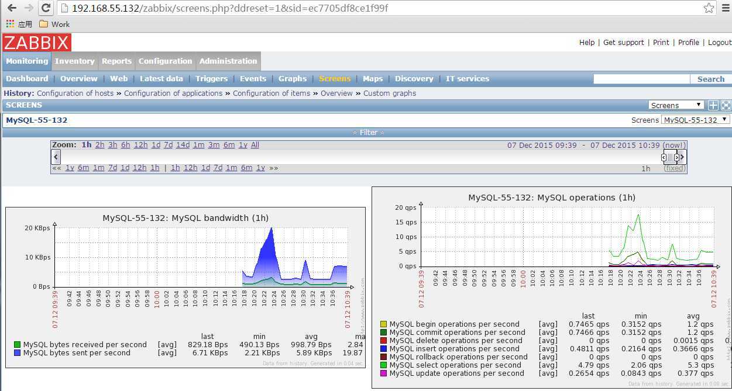
Task: Click the magenta update operations legend swatch
Action: 383,373
